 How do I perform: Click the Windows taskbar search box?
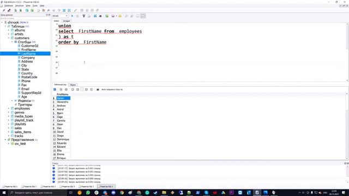38,192
